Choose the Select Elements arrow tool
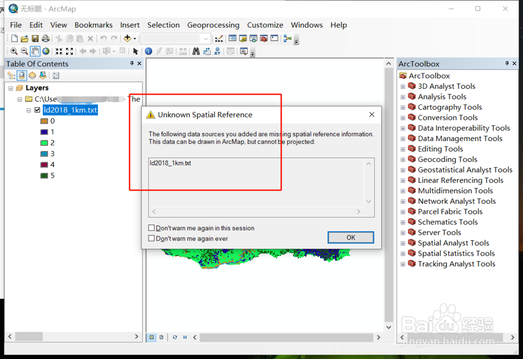 (x=135, y=51)
